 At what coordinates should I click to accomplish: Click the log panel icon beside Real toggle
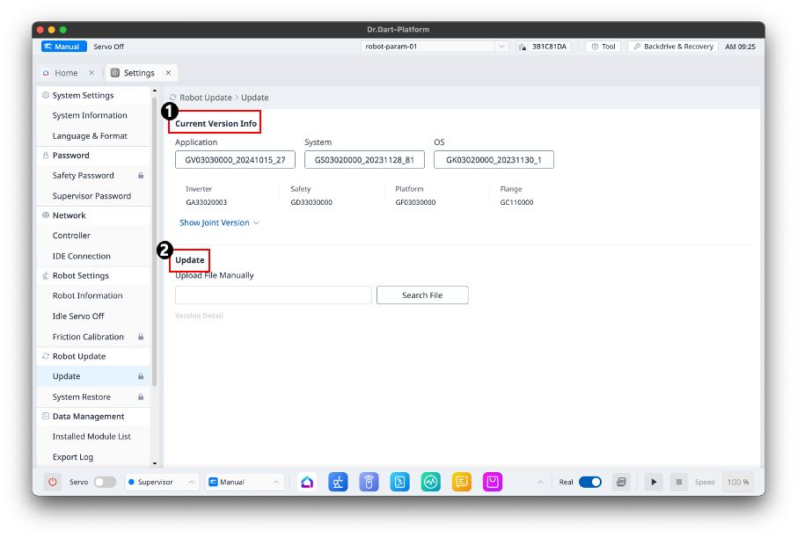pyautogui.click(x=621, y=482)
